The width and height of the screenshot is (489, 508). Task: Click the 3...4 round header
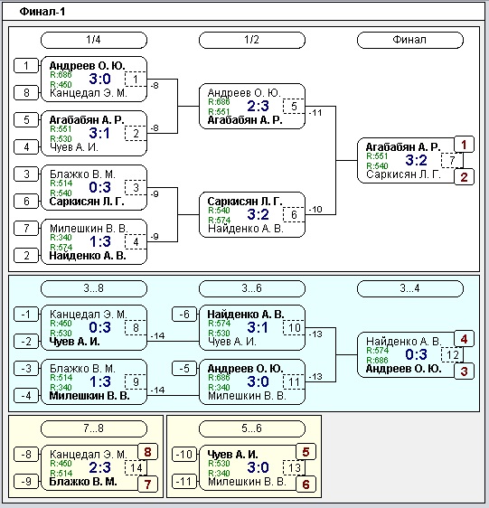[x=410, y=288]
